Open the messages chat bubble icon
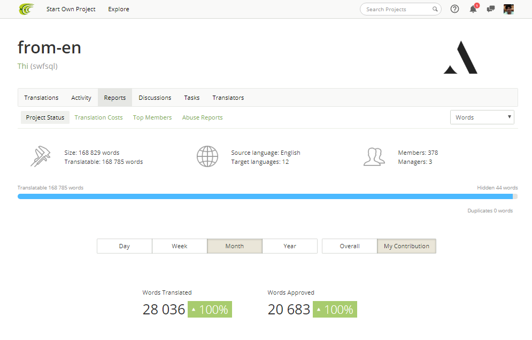The image size is (532, 340). point(491,9)
